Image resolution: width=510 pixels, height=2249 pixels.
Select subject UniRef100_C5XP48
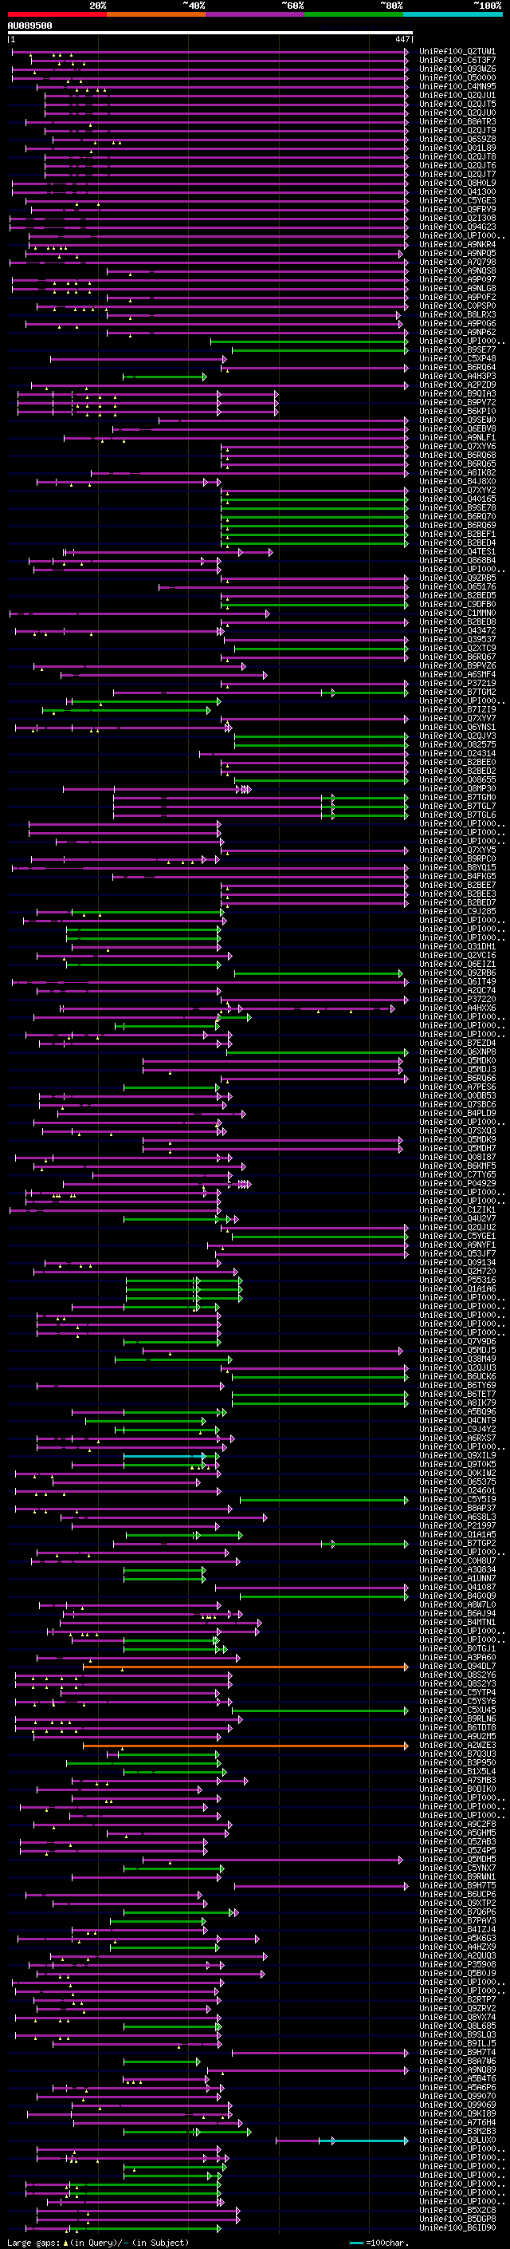click(457, 359)
